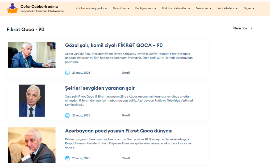Open the Kitabxana haqqında menu
The image size is (270, 167).
click(91, 8)
